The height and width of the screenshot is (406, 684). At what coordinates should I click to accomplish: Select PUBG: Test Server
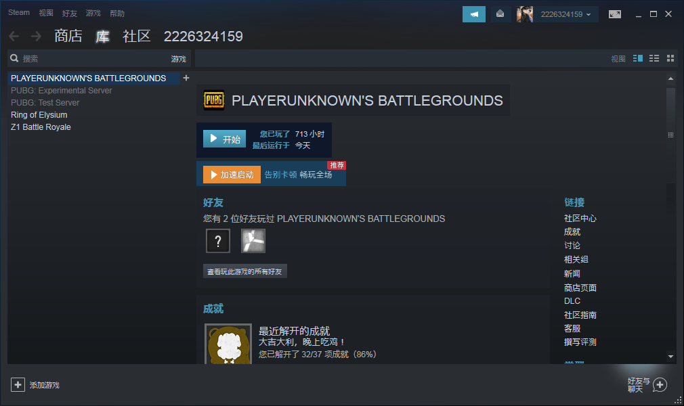[45, 102]
